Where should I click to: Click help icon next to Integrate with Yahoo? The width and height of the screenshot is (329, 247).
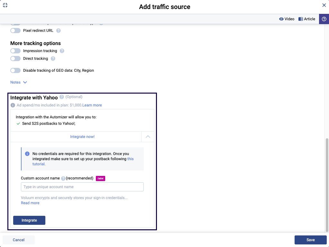pyautogui.click(x=62, y=97)
